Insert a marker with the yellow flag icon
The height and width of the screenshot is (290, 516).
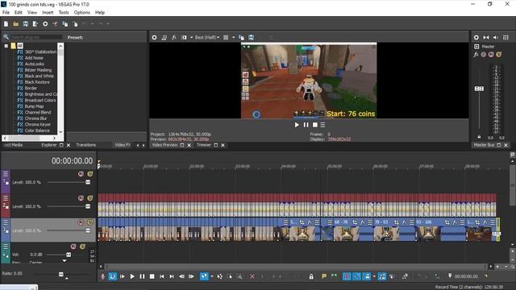tap(324, 276)
